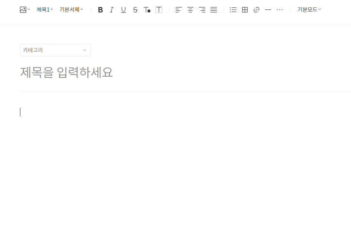Justify the text alignment
This screenshot has width=351, height=225.
(214, 10)
